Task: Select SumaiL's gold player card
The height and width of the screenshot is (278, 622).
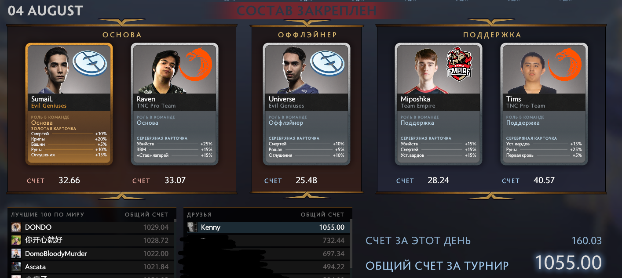Action: coord(69,104)
